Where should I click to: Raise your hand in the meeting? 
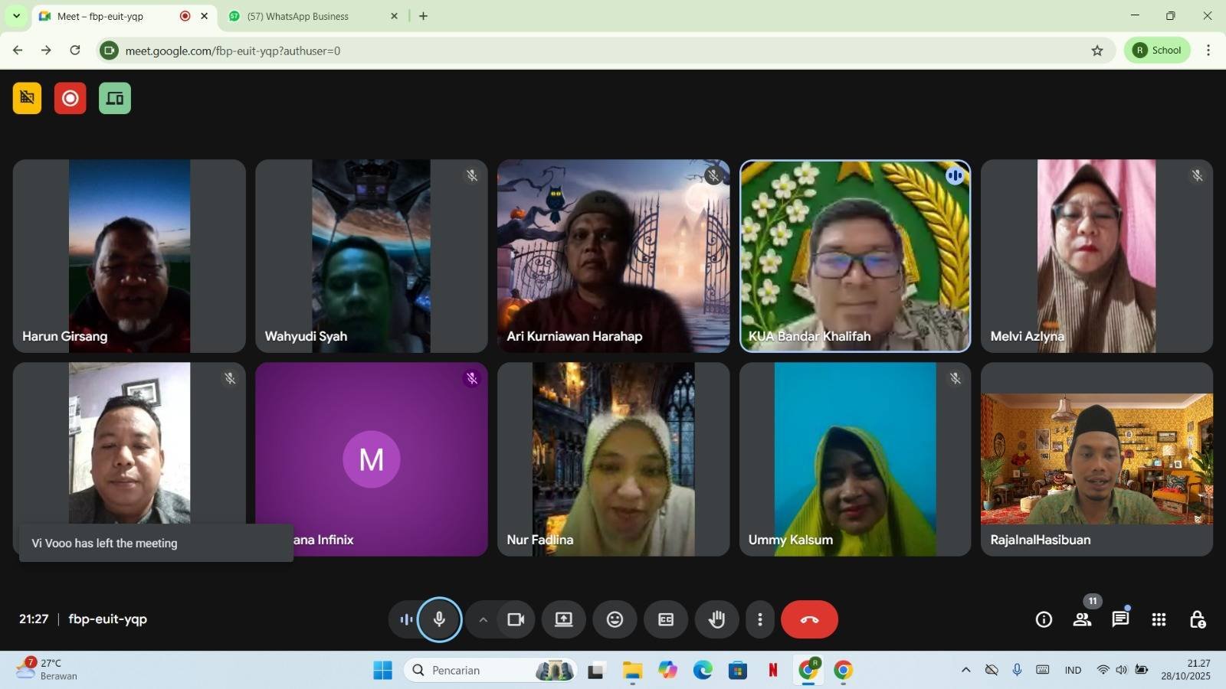(x=716, y=619)
